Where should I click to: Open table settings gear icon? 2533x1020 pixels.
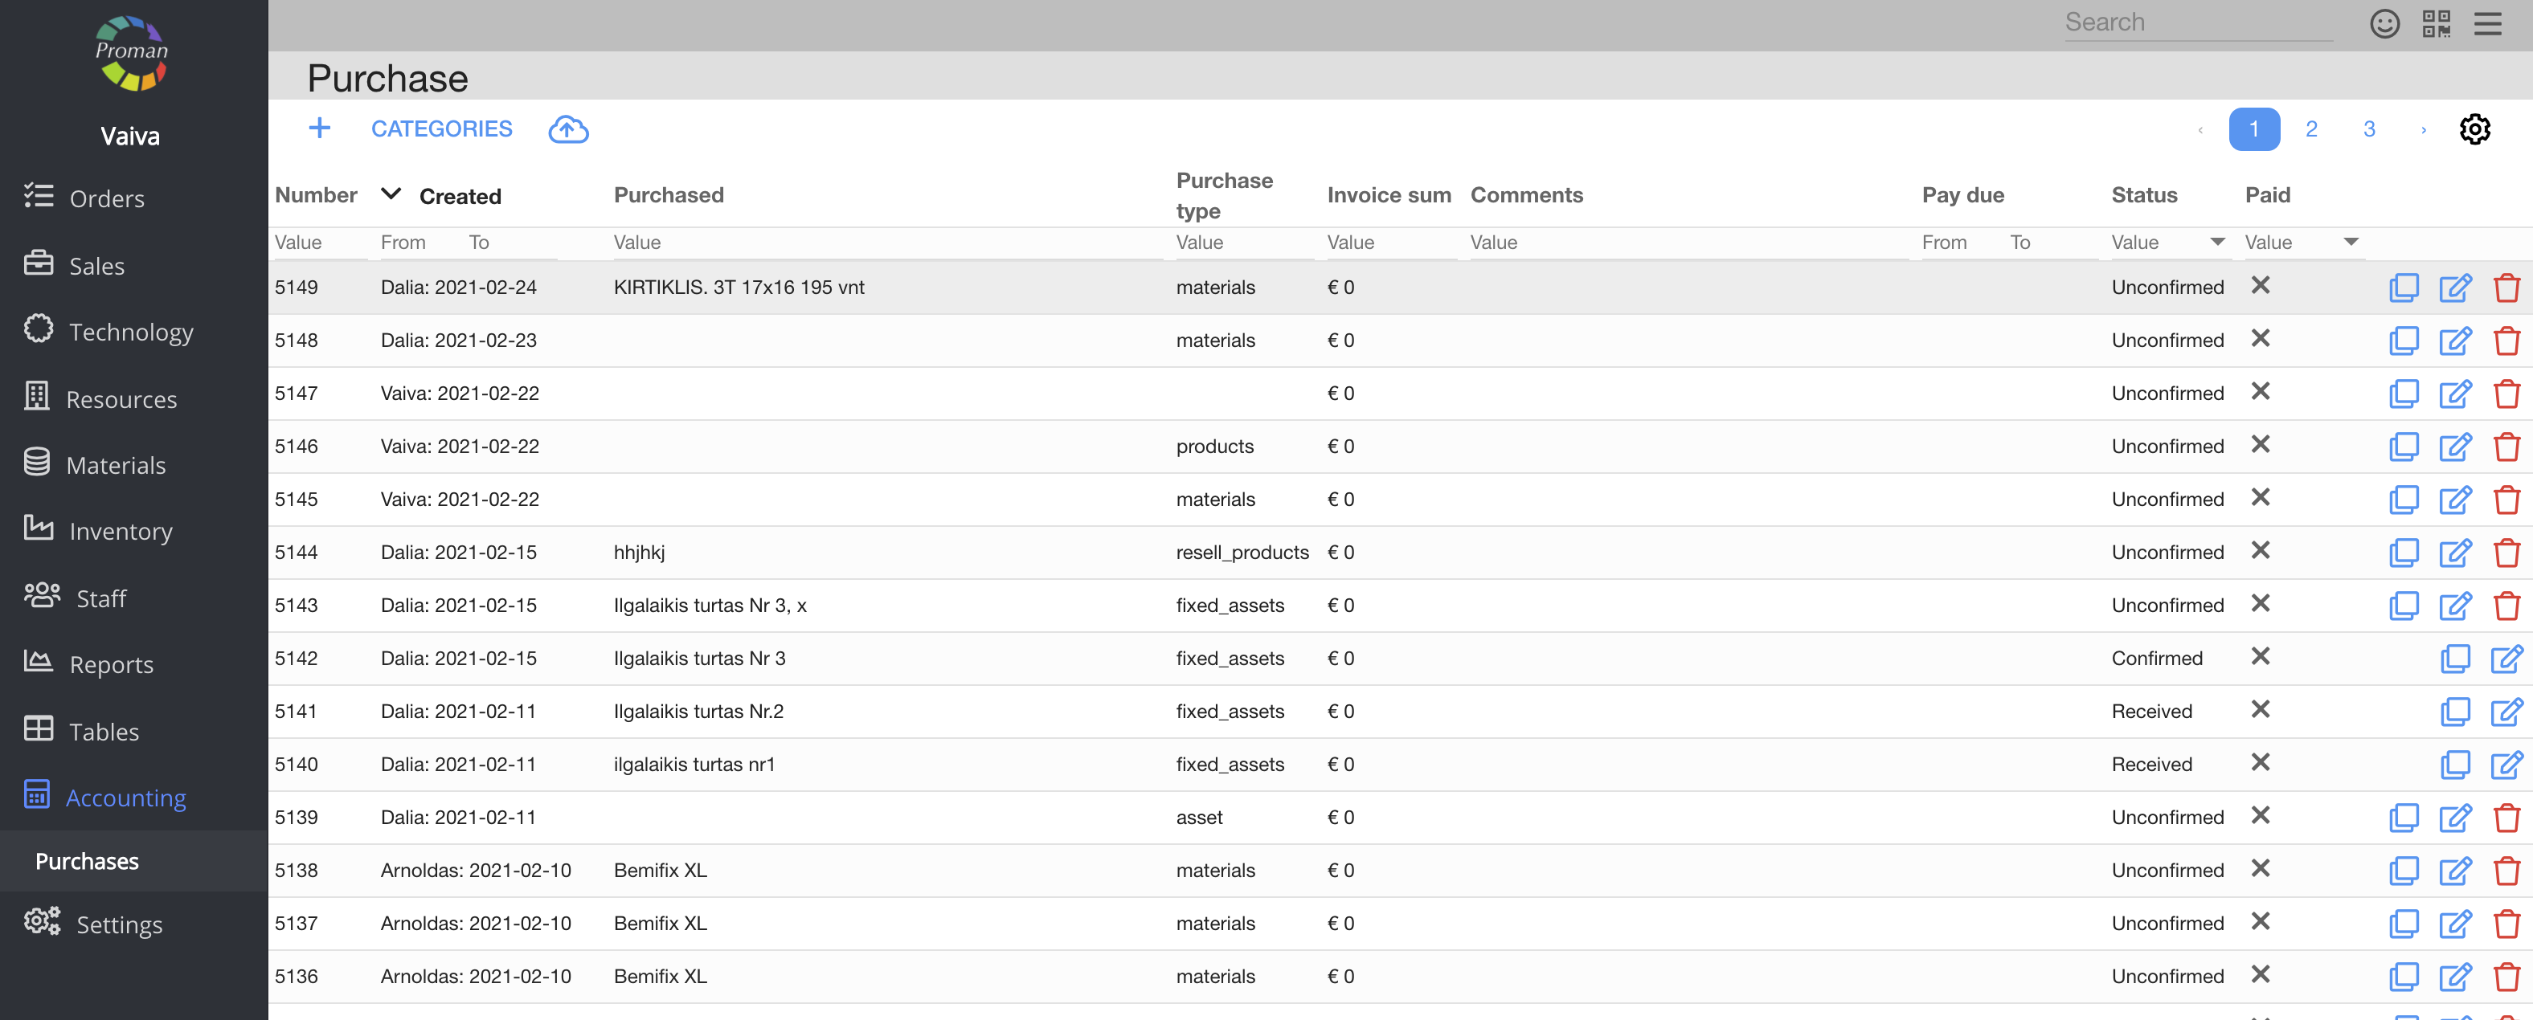2474,129
